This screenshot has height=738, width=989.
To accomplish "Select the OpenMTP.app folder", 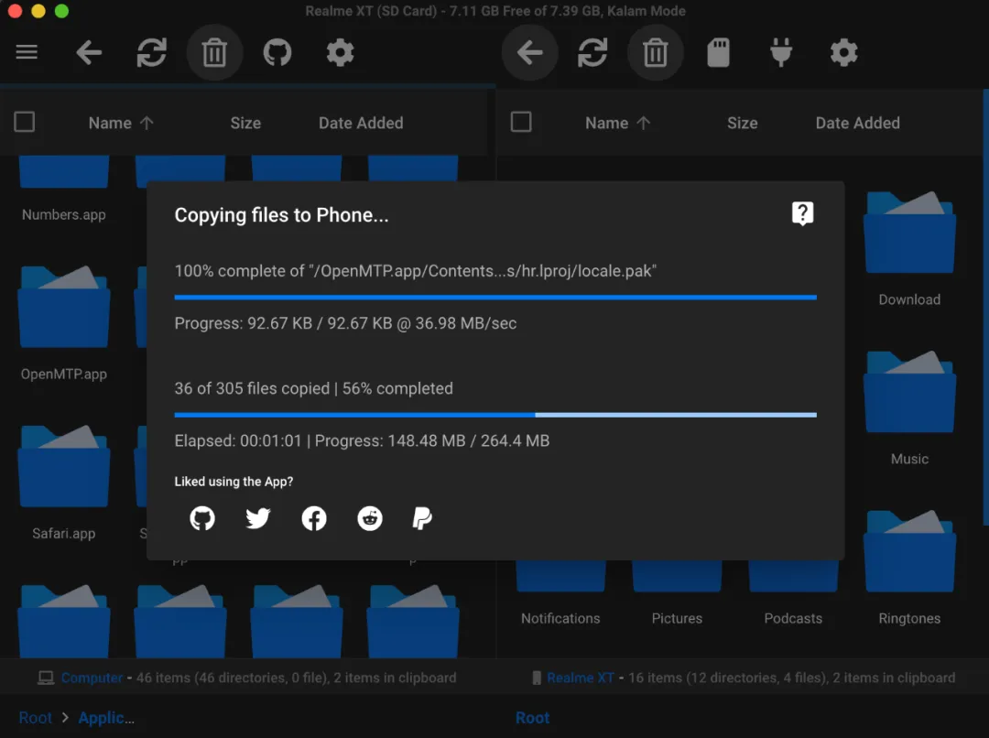I will (x=64, y=324).
